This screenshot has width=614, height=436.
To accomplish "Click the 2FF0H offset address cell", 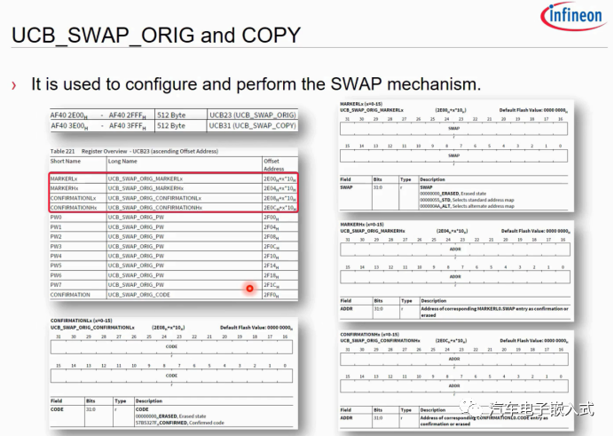I will click(x=271, y=295).
